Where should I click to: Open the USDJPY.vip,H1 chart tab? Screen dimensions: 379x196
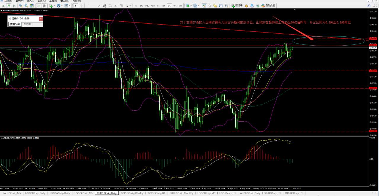click(227, 193)
